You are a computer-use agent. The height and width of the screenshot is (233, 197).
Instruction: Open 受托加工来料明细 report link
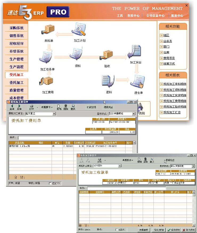[x=175, y=84]
